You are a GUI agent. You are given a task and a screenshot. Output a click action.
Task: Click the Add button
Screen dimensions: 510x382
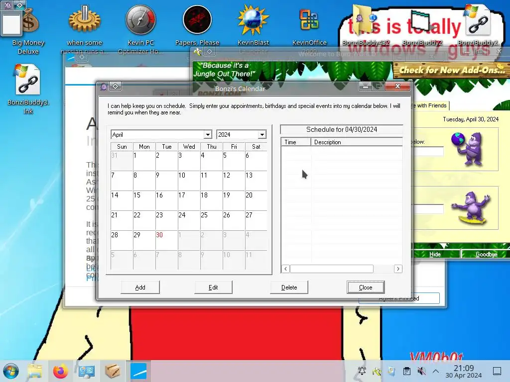pos(140,287)
